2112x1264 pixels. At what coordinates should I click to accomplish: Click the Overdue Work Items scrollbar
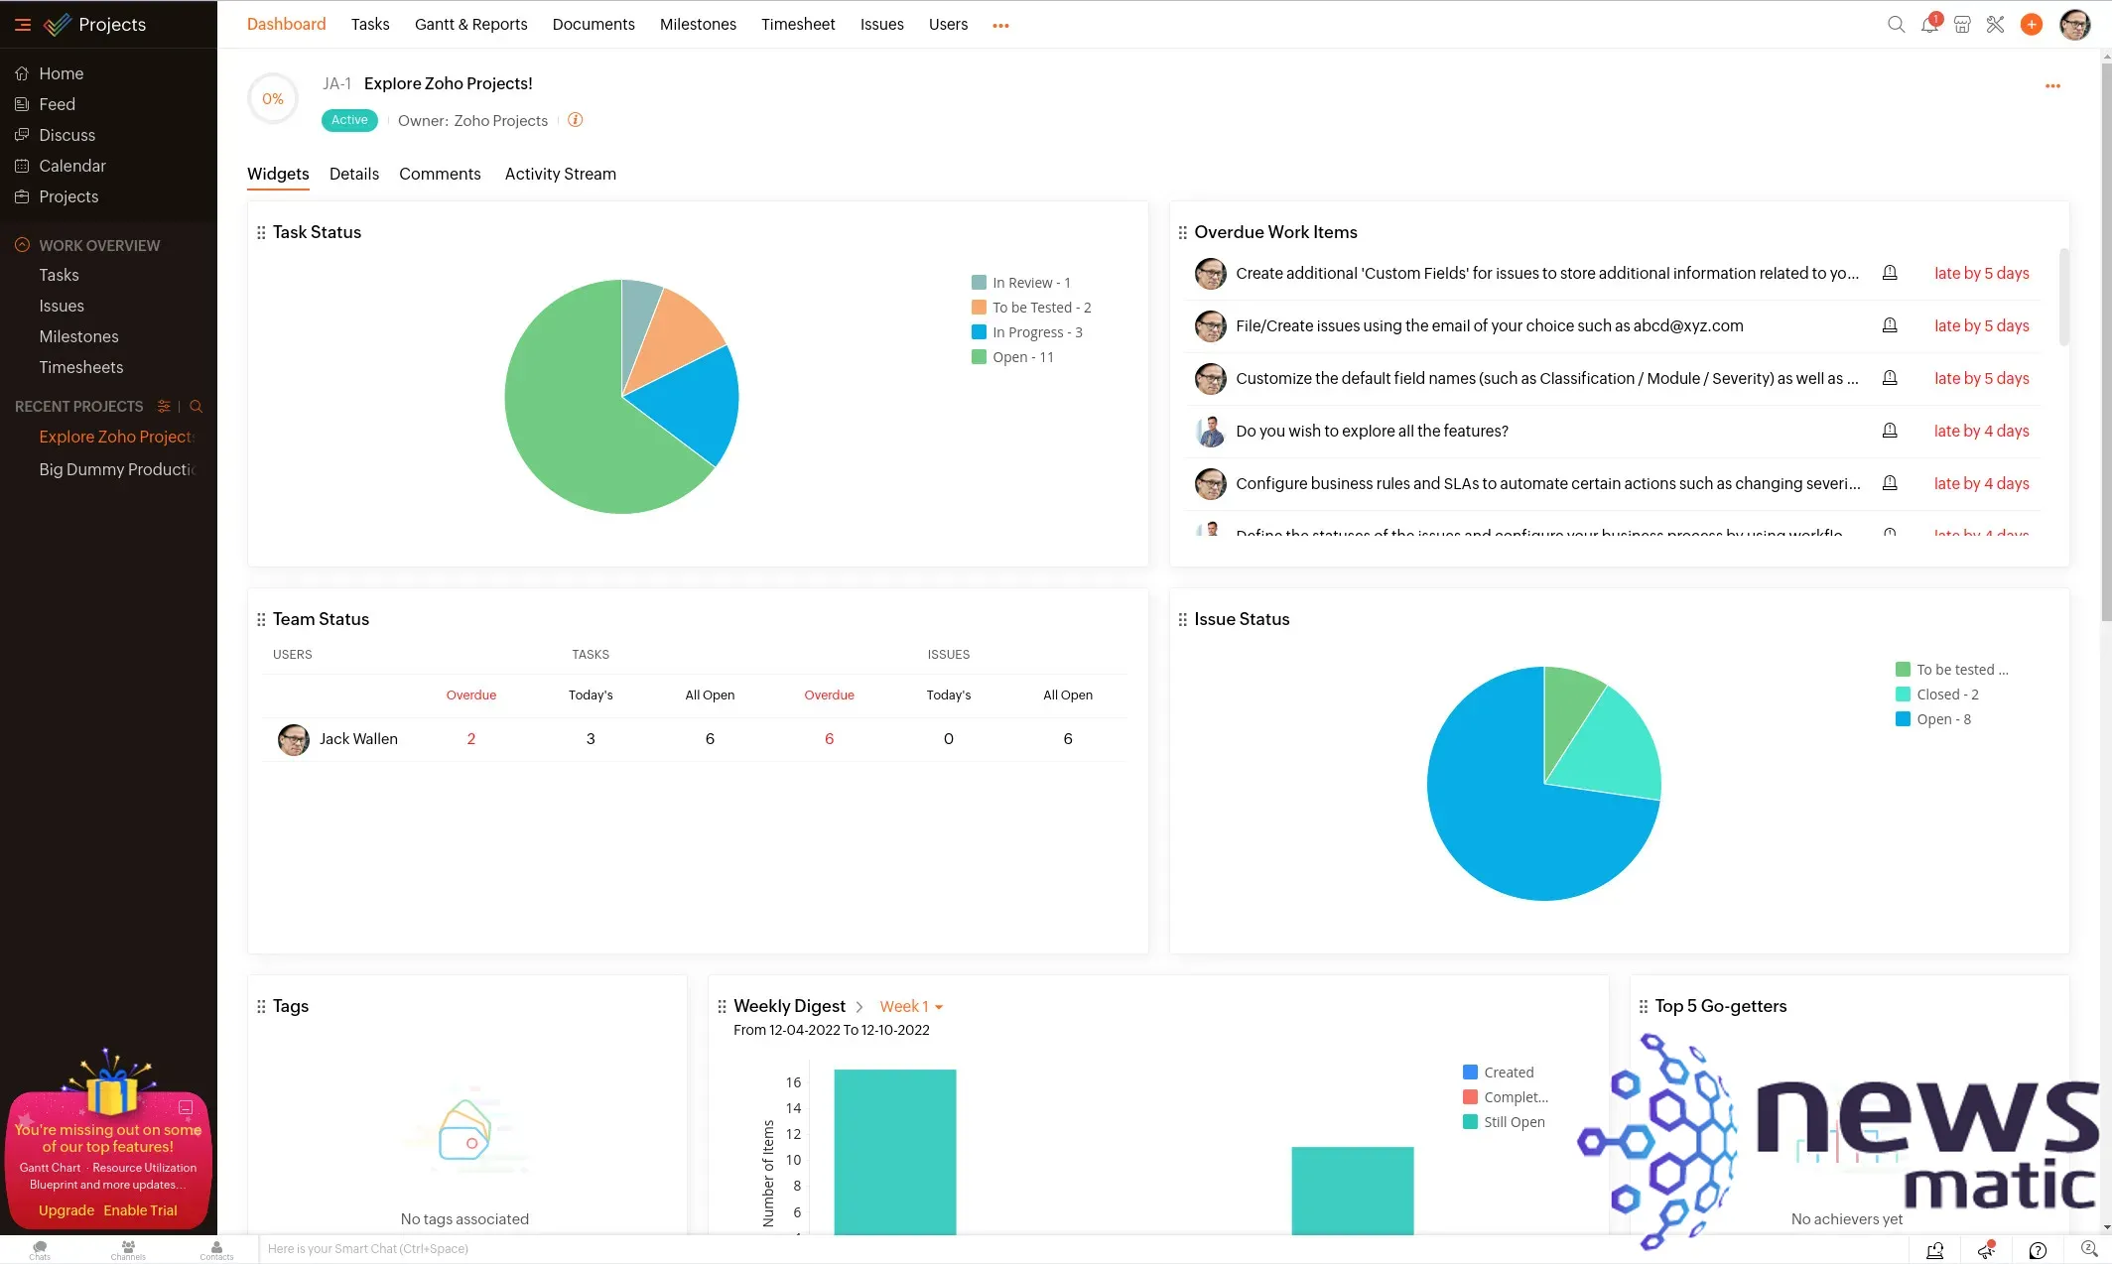click(x=2064, y=298)
